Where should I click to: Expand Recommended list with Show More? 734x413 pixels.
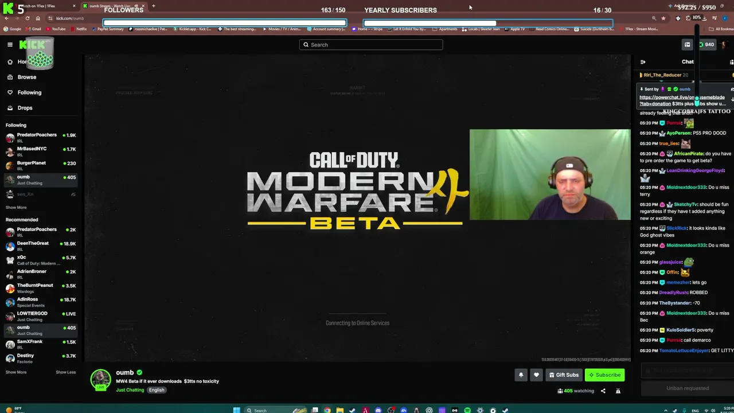click(16, 372)
